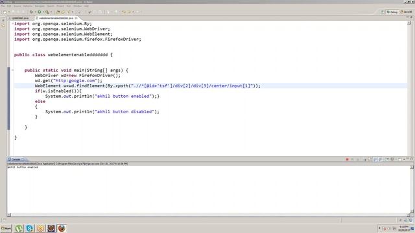Click the New Java Package icon

point(58,12)
